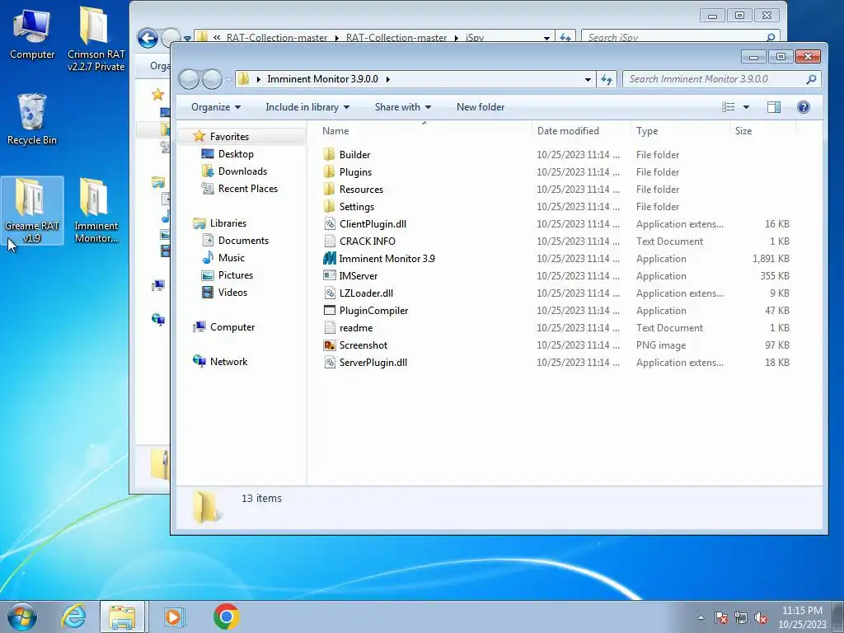Select Computer in the navigation pane
Viewport: 844px width, 633px height.
click(x=232, y=326)
